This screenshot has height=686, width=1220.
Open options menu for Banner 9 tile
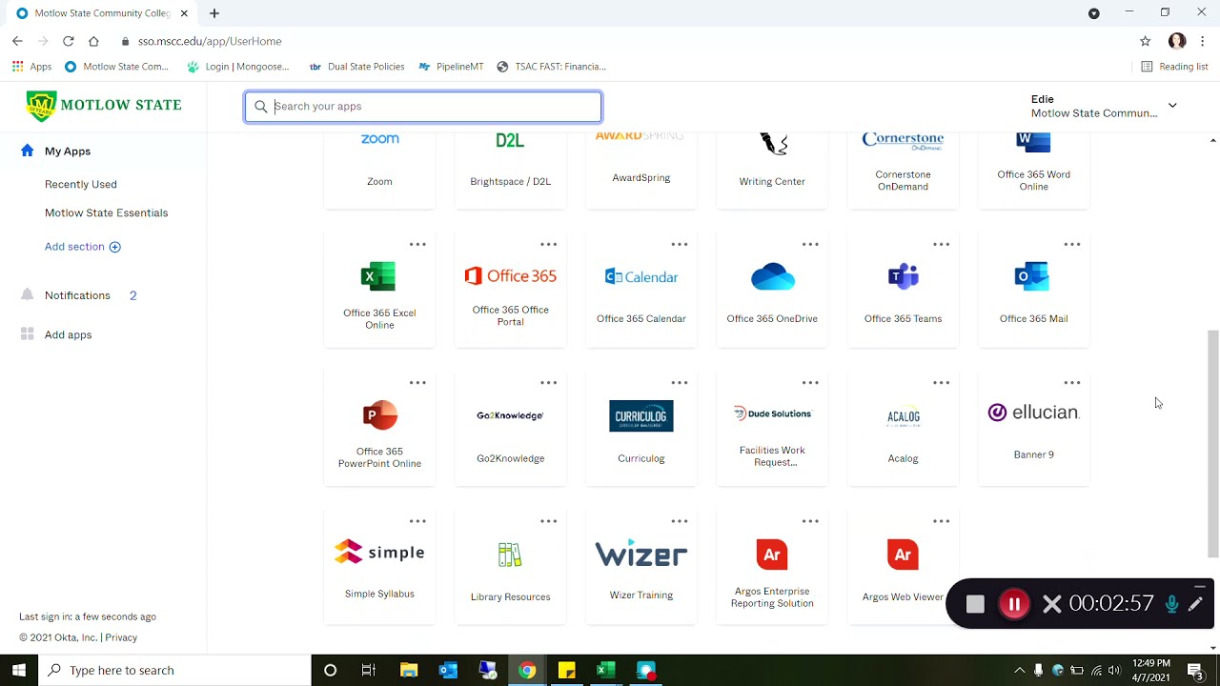1072,383
